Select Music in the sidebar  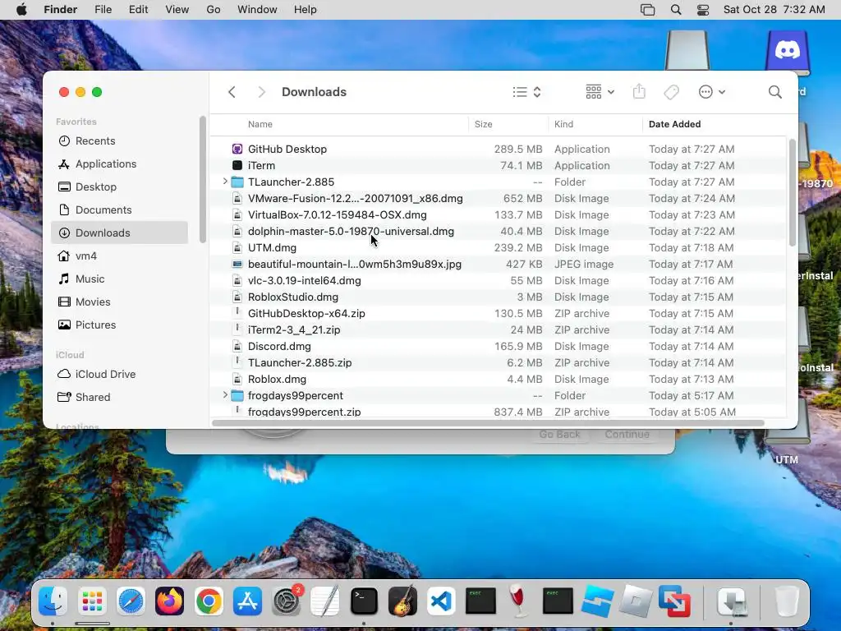click(x=119, y=279)
